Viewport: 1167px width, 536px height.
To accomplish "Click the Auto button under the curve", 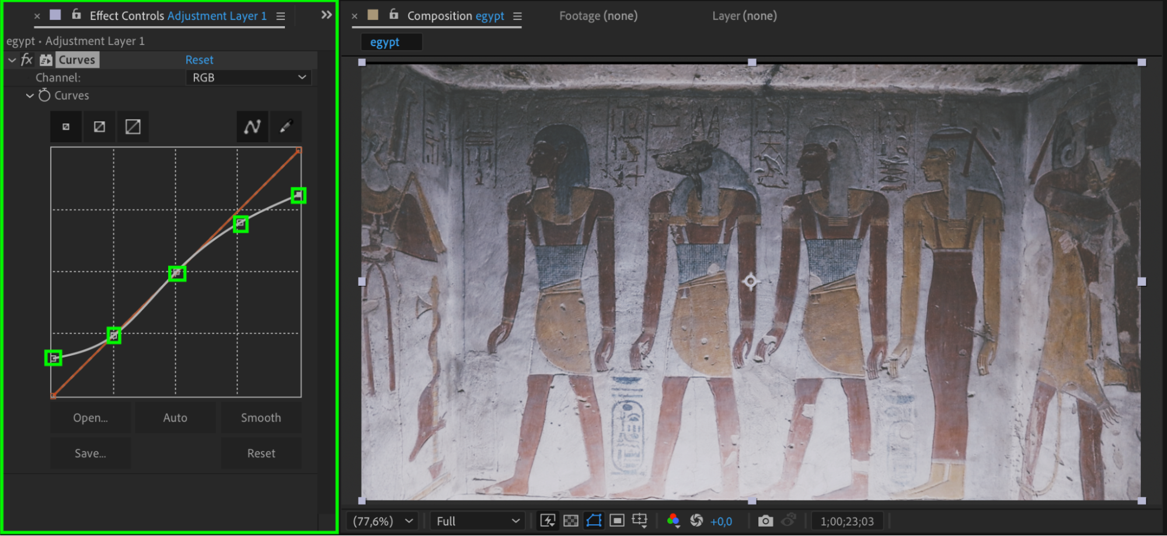I will point(175,418).
